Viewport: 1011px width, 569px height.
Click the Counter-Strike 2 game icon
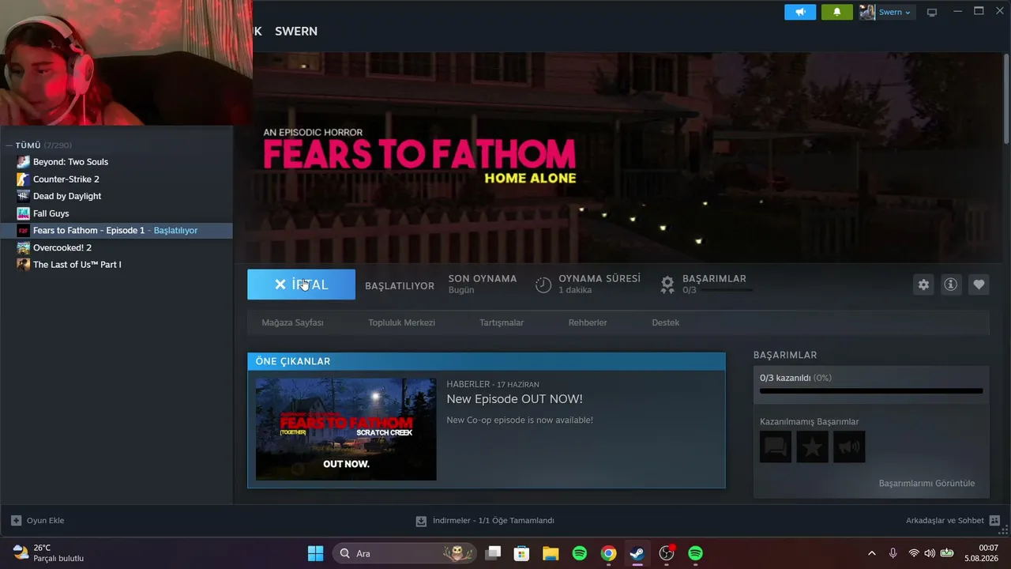[x=24, y=179]
